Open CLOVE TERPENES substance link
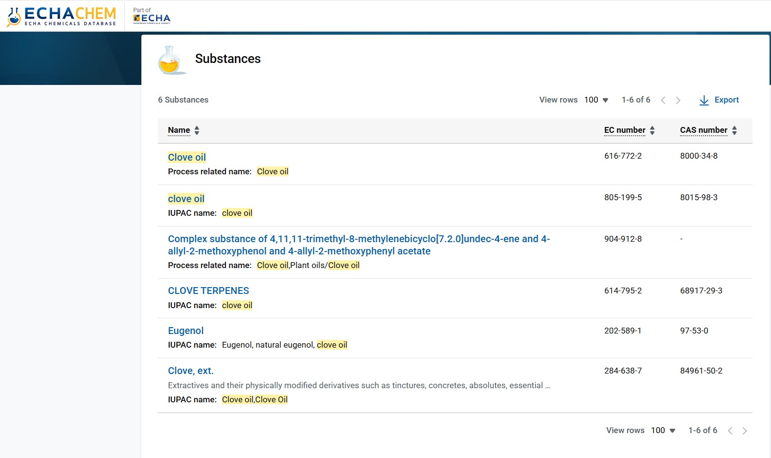This screenshot has height=458, width=771. point(208,291)
